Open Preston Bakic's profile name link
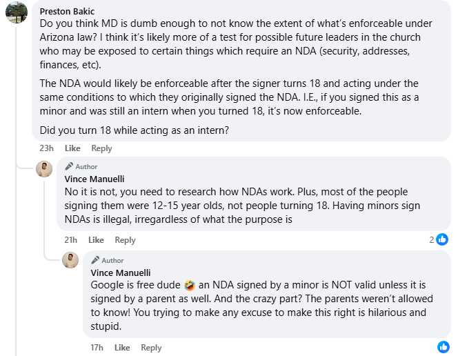The height and width of the screenshot is (356, 467). [x=66, y=11]
